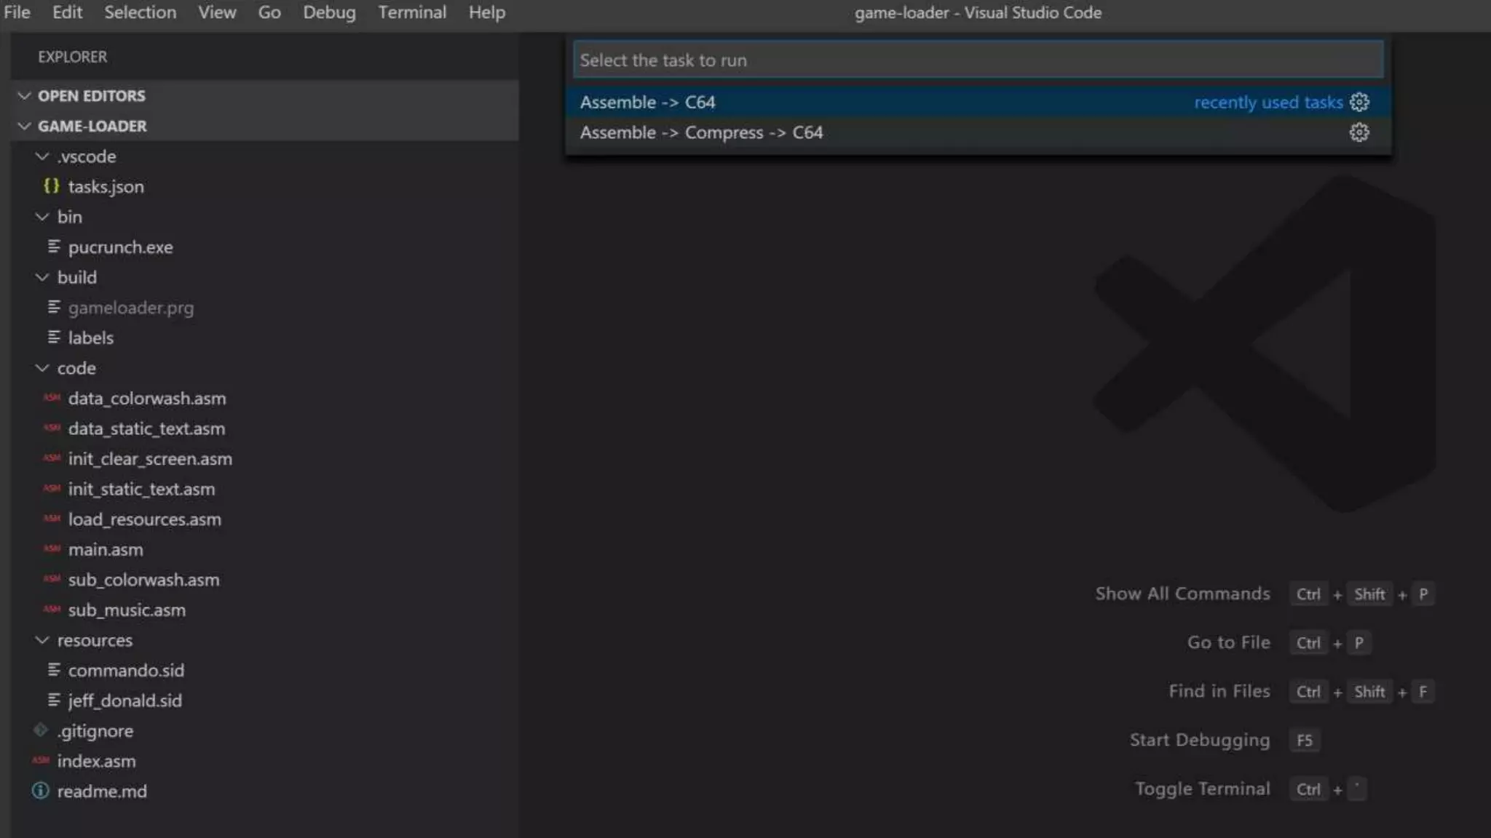The height and width of the screenshot is (838, 1491).
Task: Click the ASM icon beside main.asm
Action: coord(51,549)
